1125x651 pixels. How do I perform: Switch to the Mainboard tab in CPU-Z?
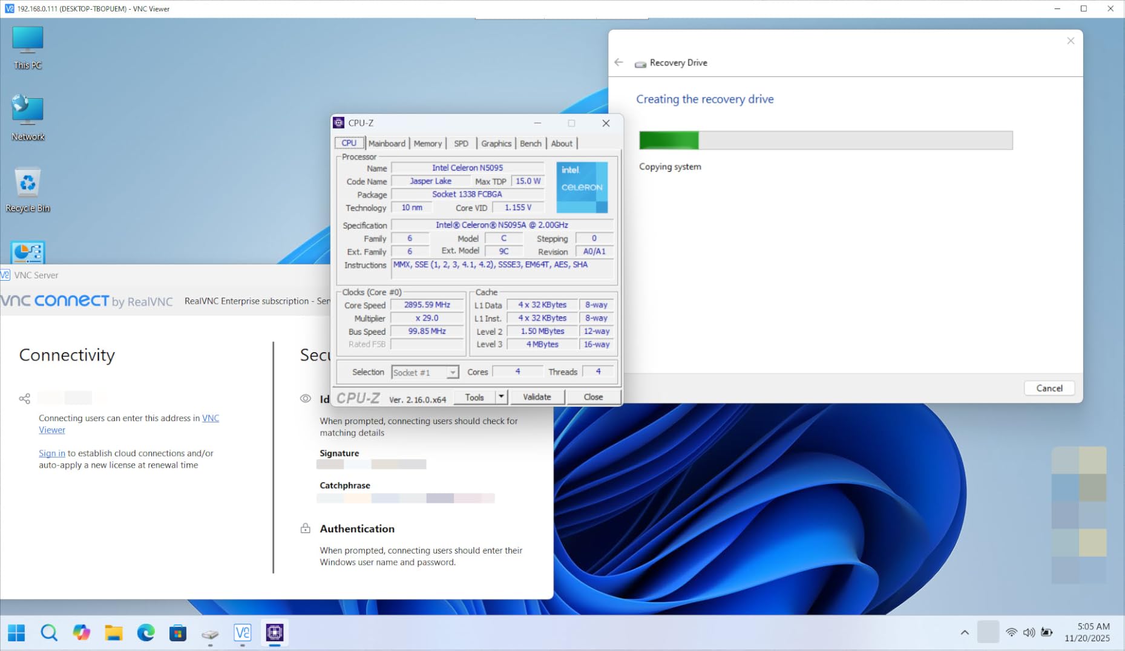coord(387,143)
